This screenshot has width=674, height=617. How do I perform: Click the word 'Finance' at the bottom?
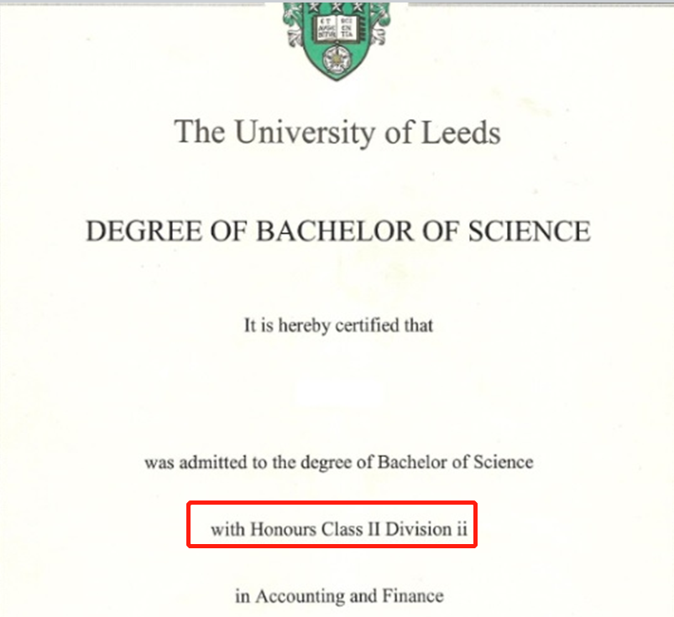pos(412,597)
